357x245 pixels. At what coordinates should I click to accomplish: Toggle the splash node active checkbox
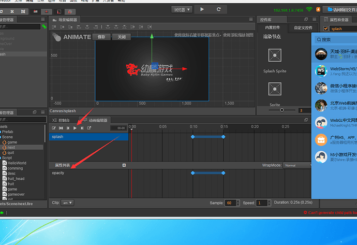tap(326, 28)
